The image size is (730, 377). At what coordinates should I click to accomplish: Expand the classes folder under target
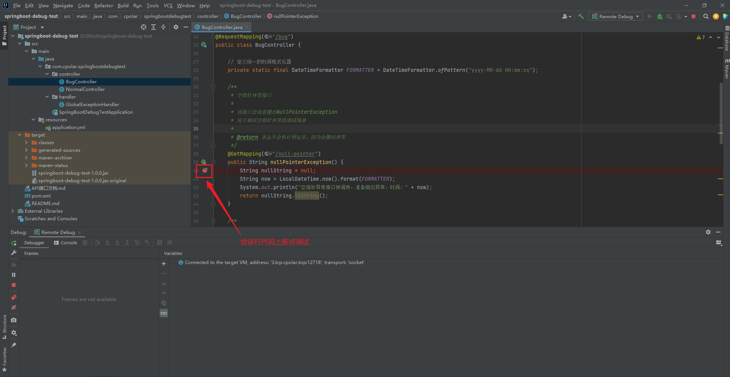pos(26,143)
